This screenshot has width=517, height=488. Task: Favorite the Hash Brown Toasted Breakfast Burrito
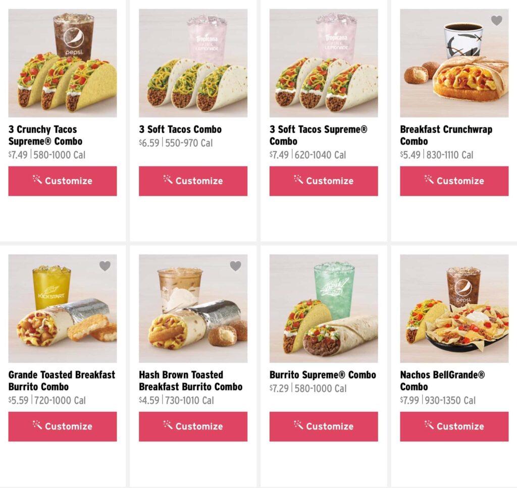click(x=235, y=266)
